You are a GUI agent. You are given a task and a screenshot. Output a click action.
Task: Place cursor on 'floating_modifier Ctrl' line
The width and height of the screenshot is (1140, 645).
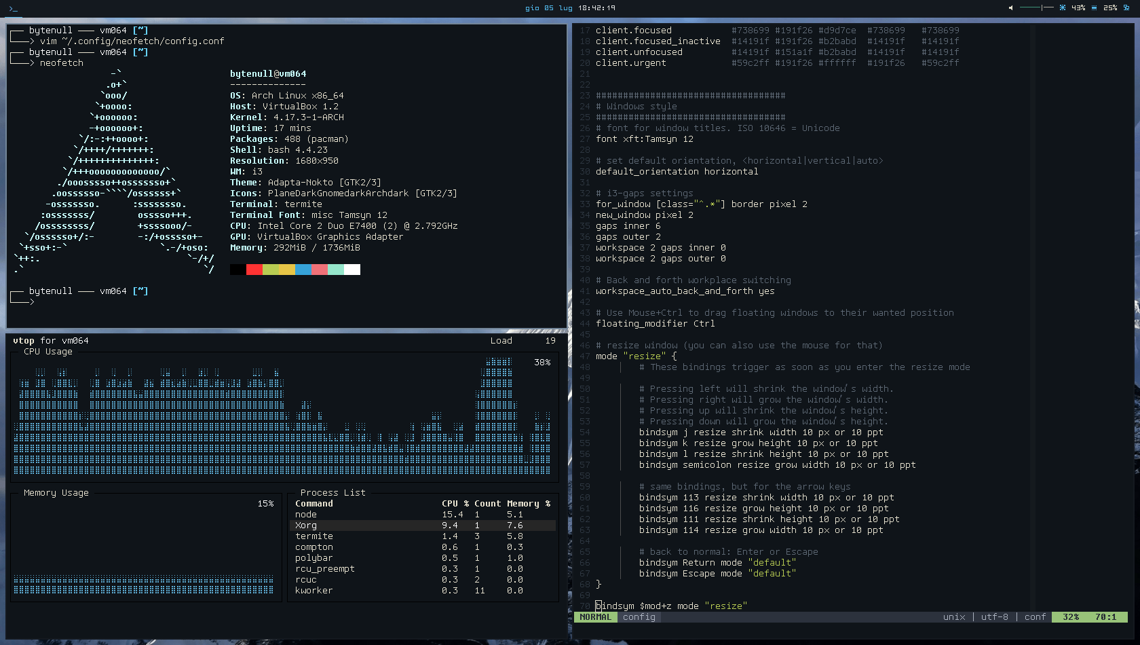[x=655, y=324]
